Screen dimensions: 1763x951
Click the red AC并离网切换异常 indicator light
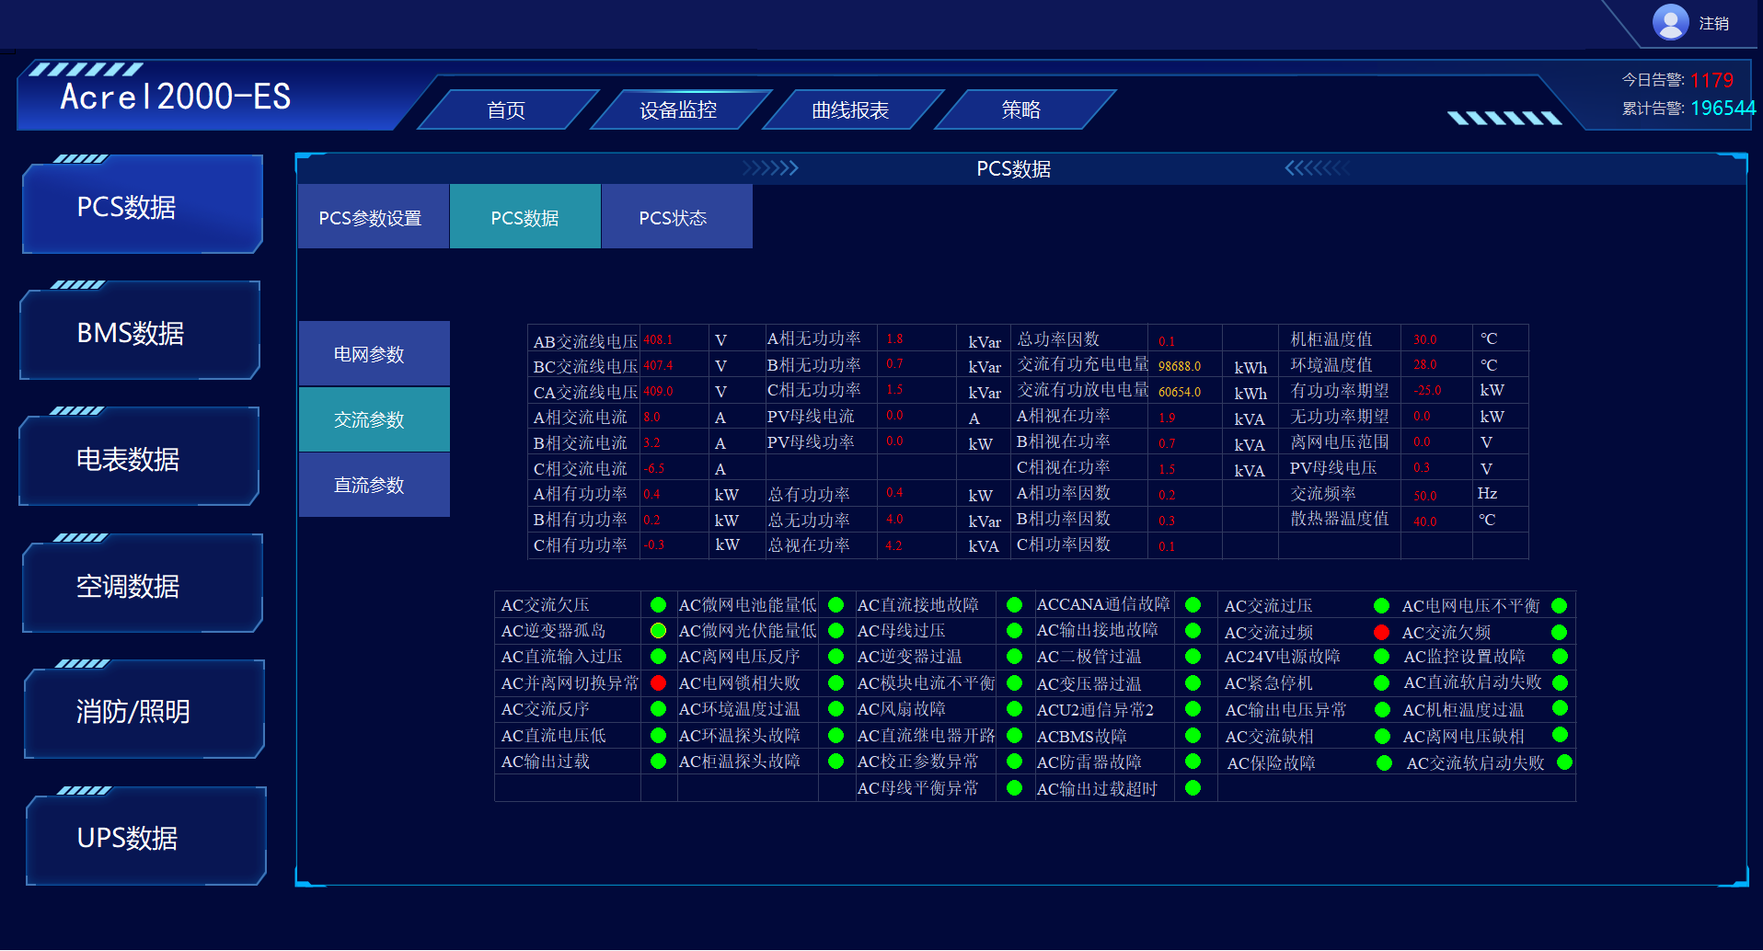pos(657,682)
